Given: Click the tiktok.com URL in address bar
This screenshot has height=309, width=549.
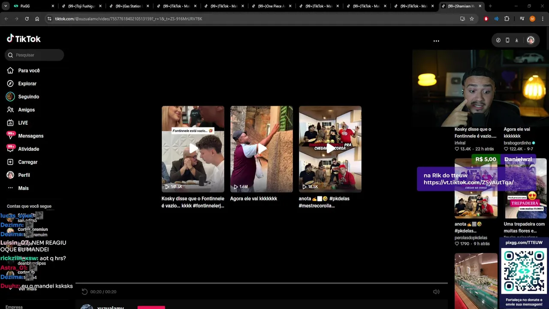Looking at the screenshot, I should [128, 19].
